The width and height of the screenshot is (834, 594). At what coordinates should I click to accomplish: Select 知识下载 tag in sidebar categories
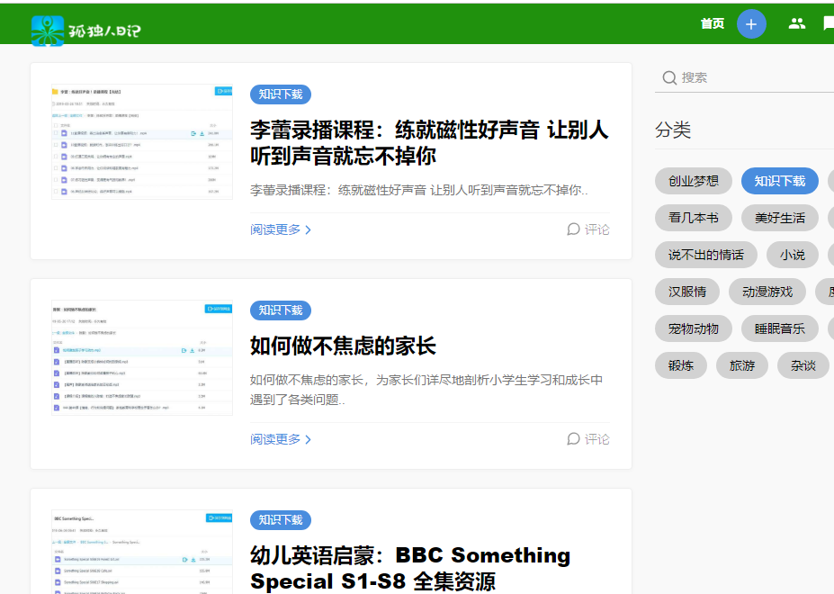(x=780, y=181)
